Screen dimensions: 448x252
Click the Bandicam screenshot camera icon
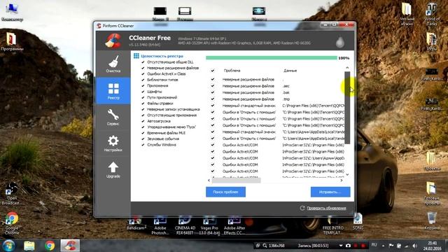click(348, 246)
